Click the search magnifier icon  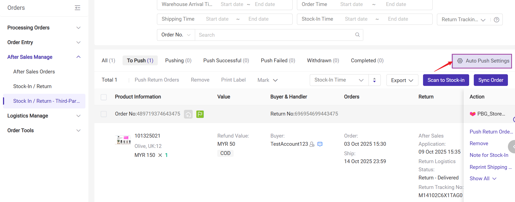coord(357,35)
